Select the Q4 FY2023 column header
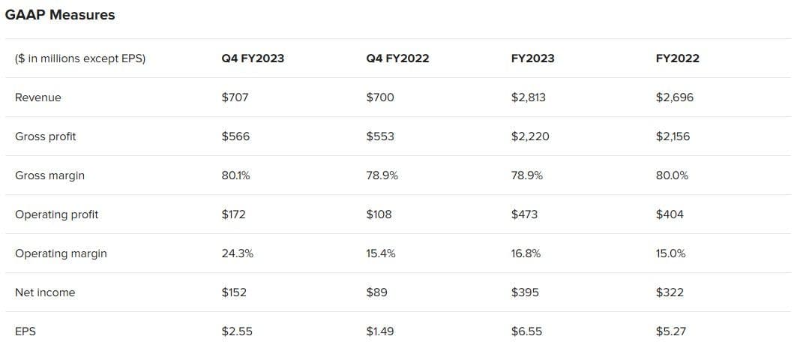 pos(253,58)
